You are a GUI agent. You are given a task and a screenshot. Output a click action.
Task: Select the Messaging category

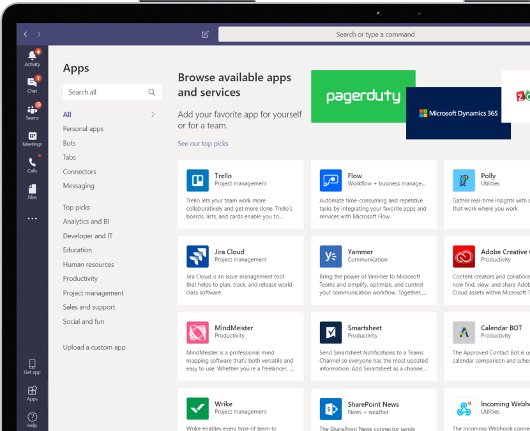79,186
